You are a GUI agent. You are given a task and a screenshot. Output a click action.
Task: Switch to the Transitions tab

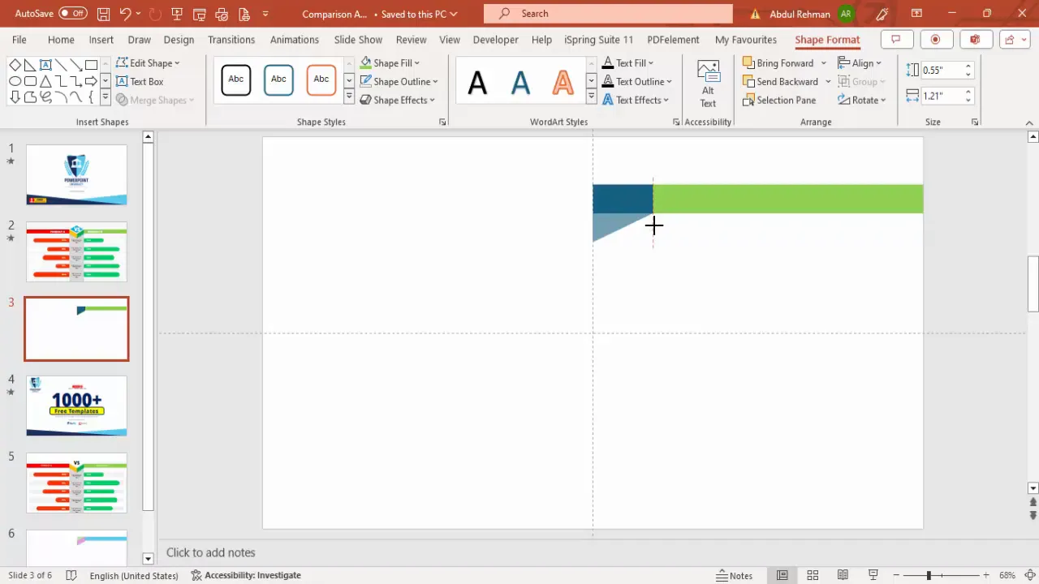tap(231, 40)
